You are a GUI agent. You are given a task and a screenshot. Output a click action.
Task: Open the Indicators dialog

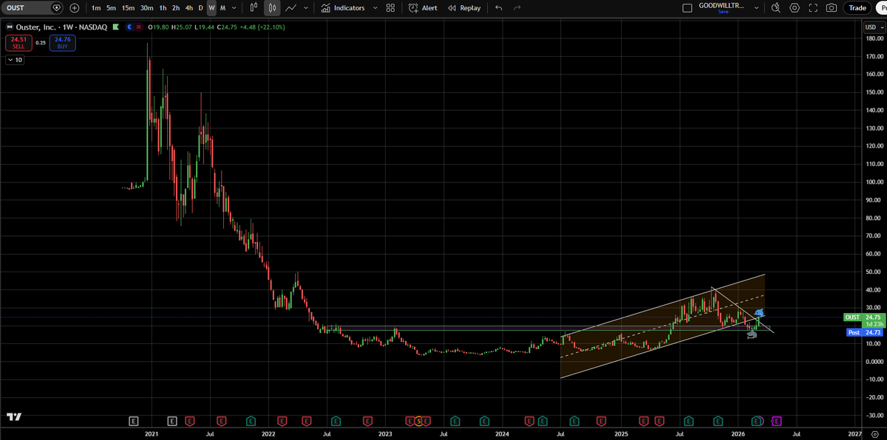[343, 8]
